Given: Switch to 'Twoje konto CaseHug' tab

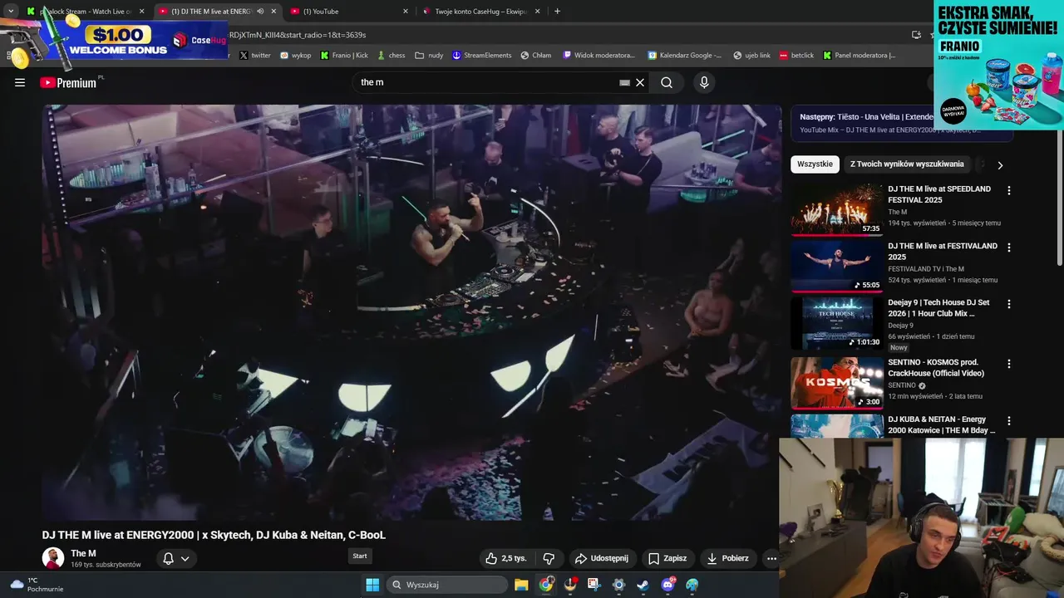Looking at the screenshot, I should click(x=481, y=12).
